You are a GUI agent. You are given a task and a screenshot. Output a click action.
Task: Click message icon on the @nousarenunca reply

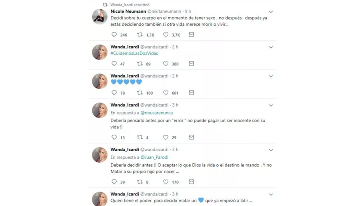(192, 137)
